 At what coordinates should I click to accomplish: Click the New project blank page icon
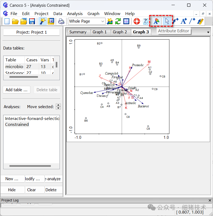[x=7, y=21]
